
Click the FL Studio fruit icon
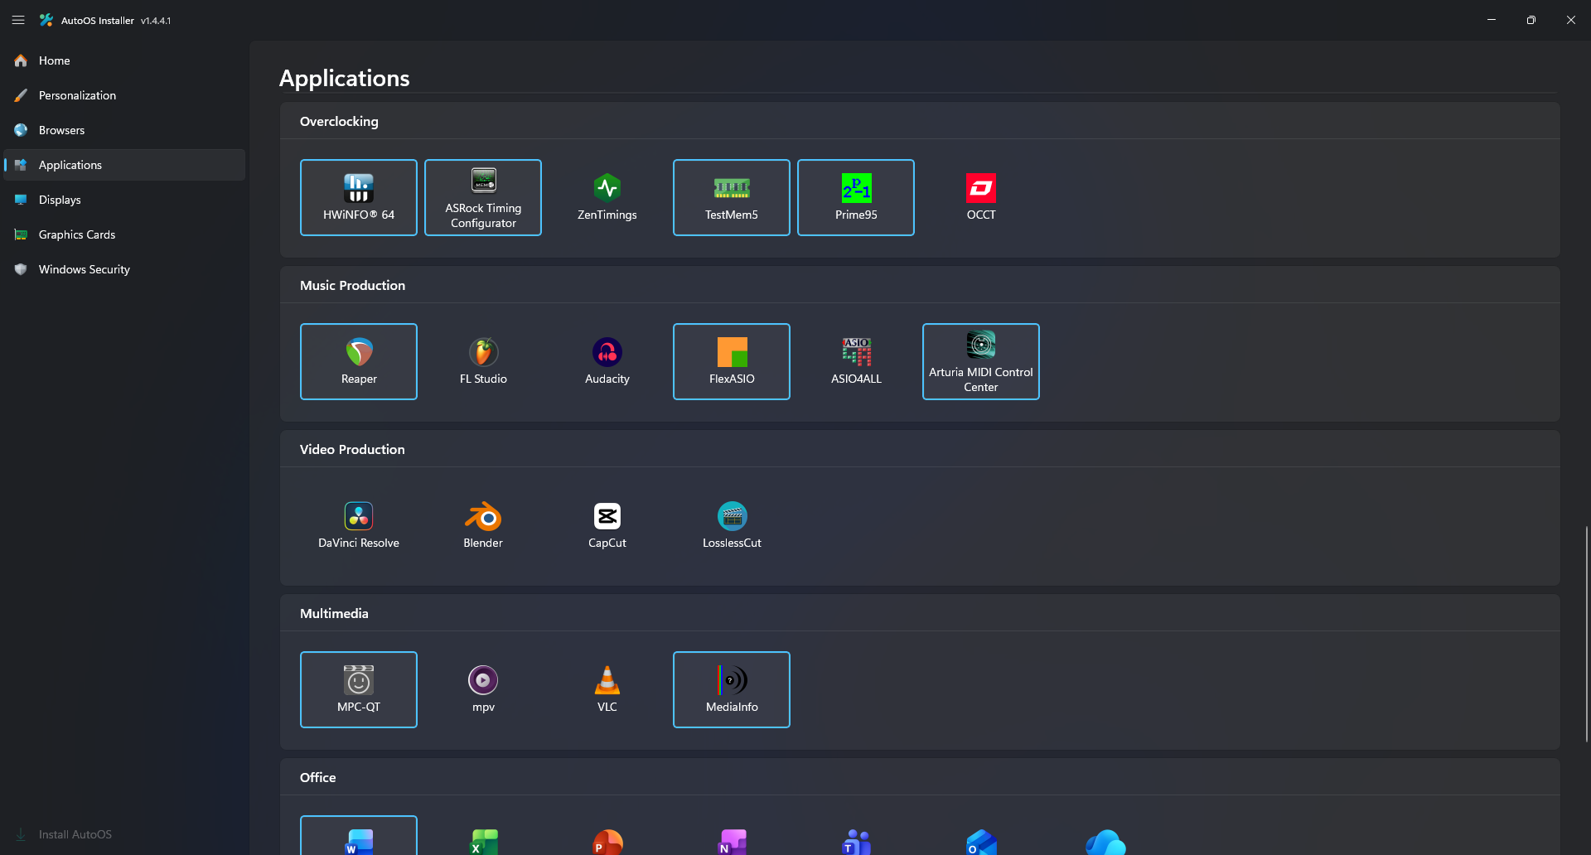(483, 352)
